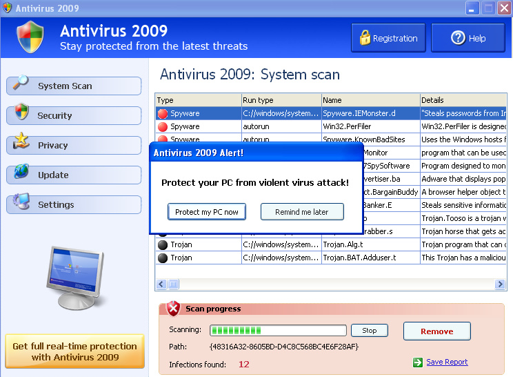Click the shield icon beside Security
The width and height of the screenshot is (513, 377).
pyautogui.click(x=21, y=112)
